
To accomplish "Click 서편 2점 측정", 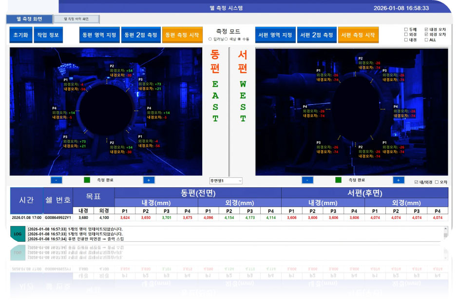I will pyautogui.click(x=317, y=35).
